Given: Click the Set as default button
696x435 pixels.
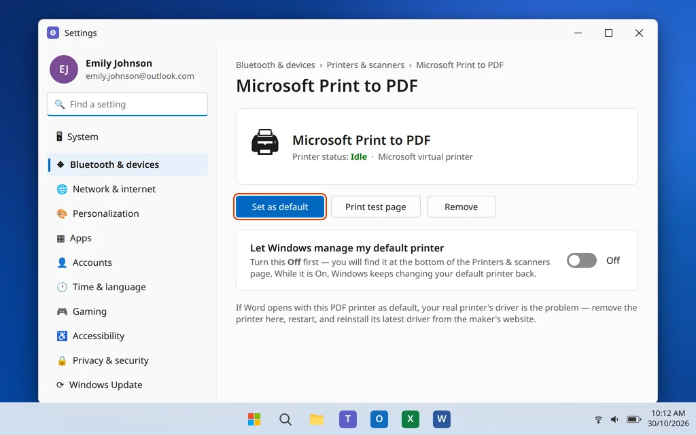Looking at the screenshot, I should [280, 207].
